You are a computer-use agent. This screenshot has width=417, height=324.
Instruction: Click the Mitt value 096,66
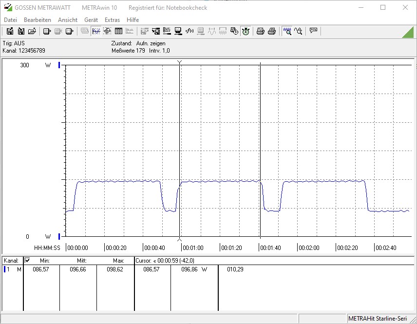77,269
